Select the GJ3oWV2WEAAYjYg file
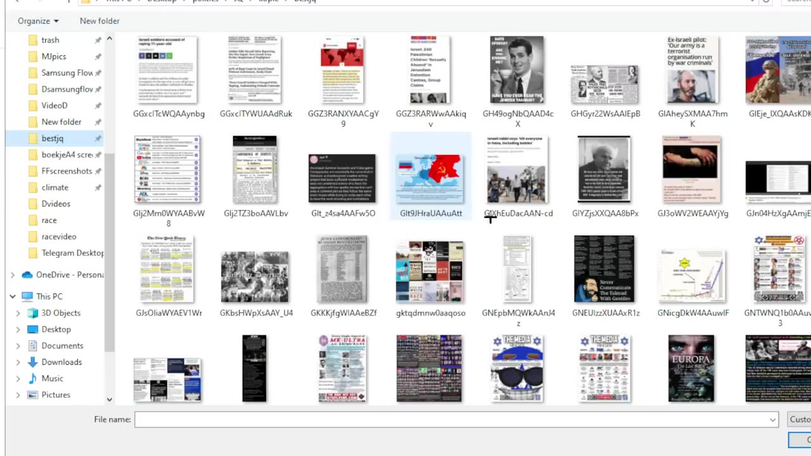Viewport: 811px width, 456px height. tap(693, 176)
